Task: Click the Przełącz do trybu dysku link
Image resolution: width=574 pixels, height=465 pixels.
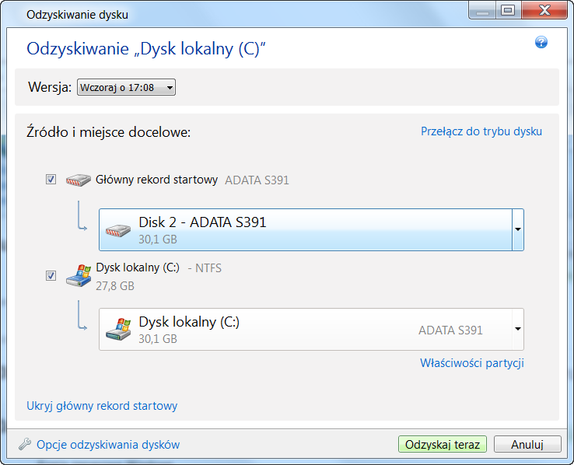Action: click(x=481, y=131)
